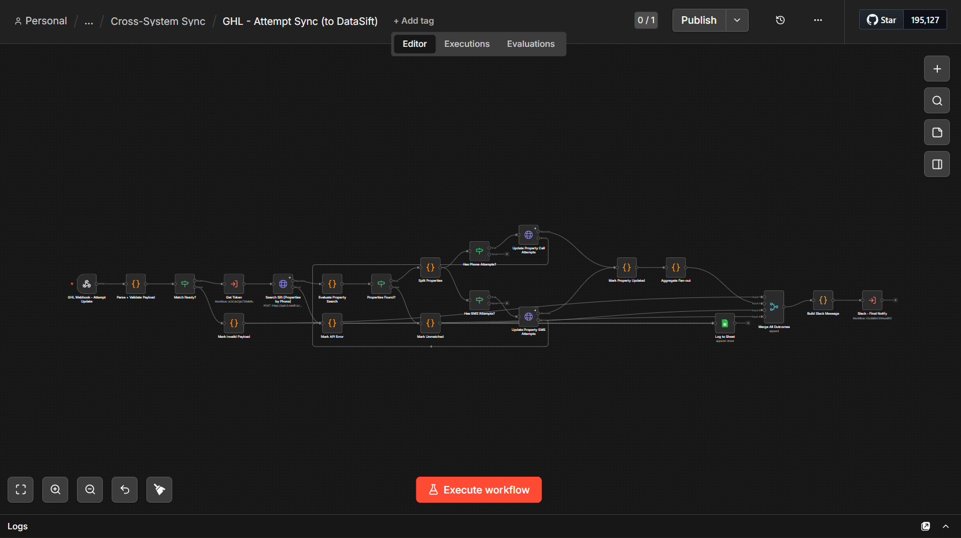Add a sticky note
The image size is (961, 538).
coord(937,132)
